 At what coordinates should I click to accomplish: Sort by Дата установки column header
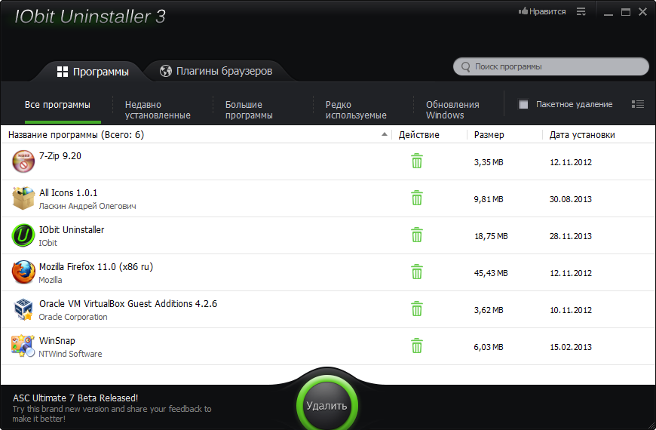(582, 135)
